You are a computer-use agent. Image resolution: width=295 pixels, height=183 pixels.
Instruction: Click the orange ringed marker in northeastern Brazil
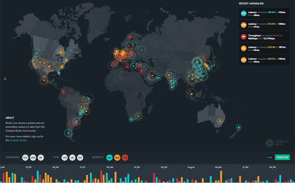pyautogui.click(x=86, y=100)
